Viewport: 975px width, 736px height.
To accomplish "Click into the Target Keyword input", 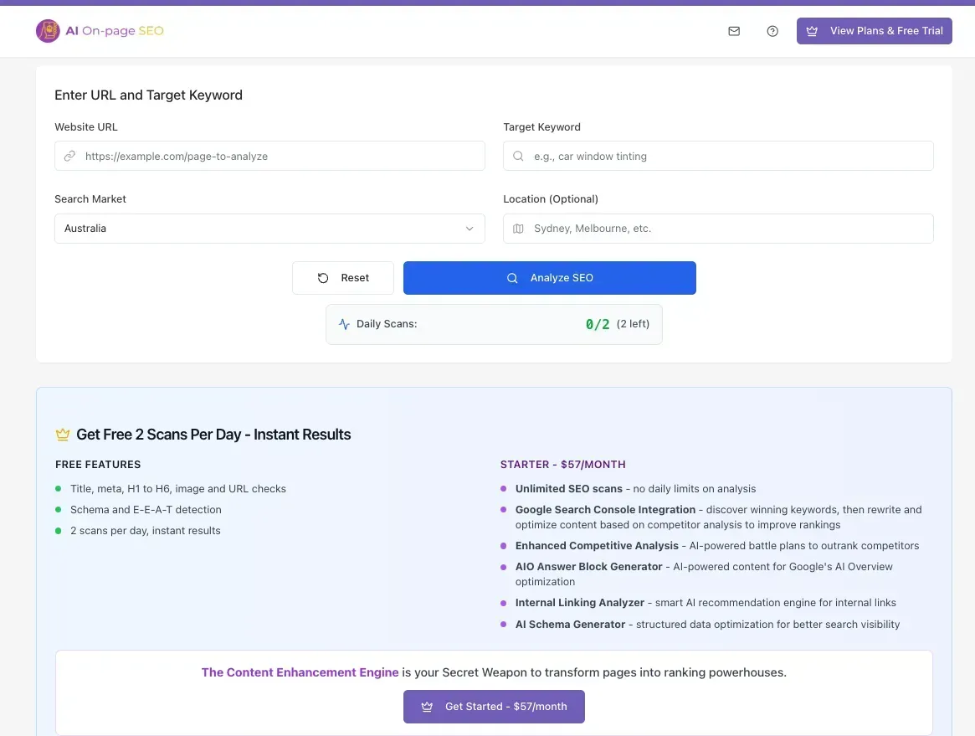I will click(x=728, y=157).
